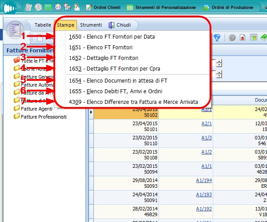Open the Strumenti menu

(x=91, y=25)
